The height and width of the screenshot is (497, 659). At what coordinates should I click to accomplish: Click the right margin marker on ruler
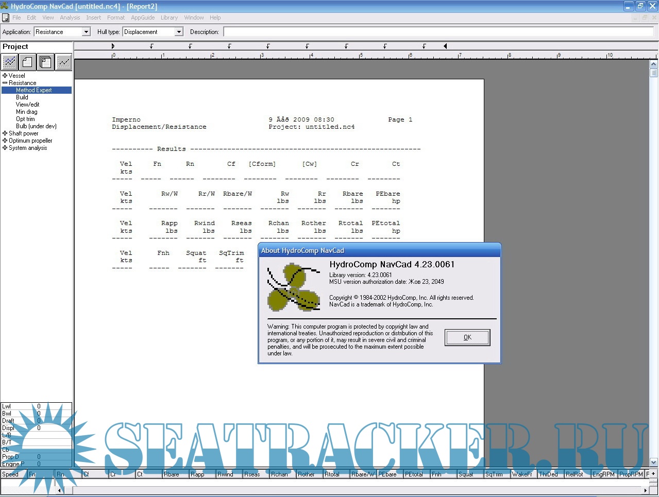[445, 46]
